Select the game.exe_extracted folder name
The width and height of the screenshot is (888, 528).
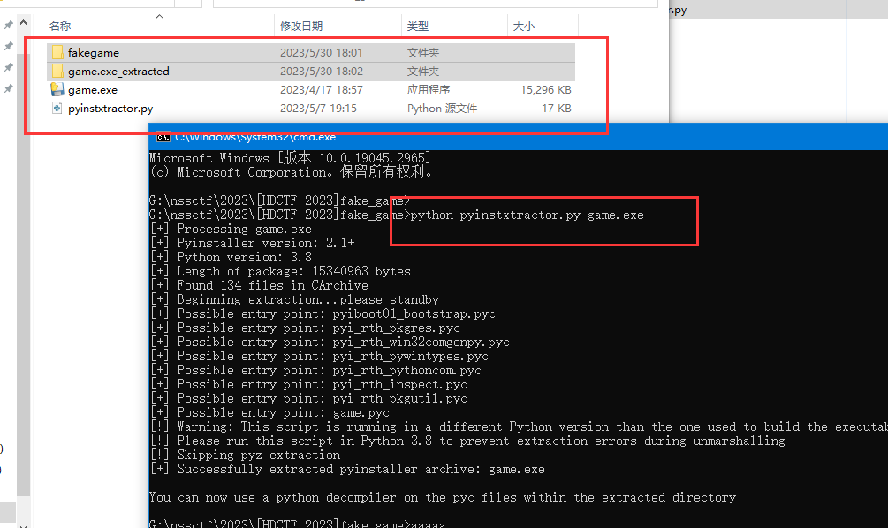pyautogui.click(x=118, y=72)
